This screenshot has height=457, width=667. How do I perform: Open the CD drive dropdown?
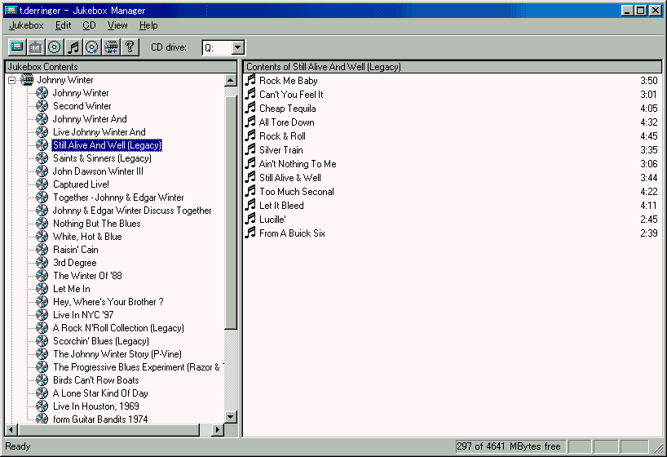tap(237, 48)
